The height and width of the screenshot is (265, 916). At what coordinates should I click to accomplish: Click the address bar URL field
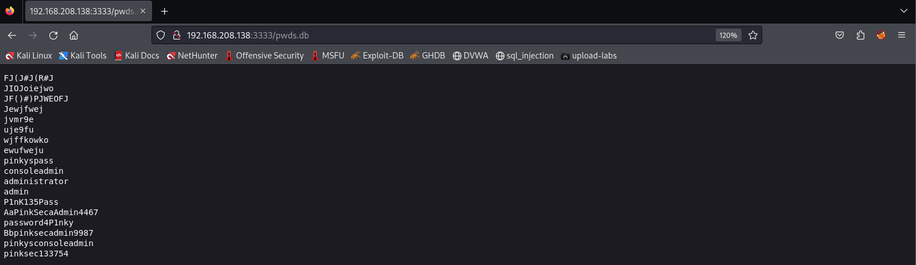[448, 36]
